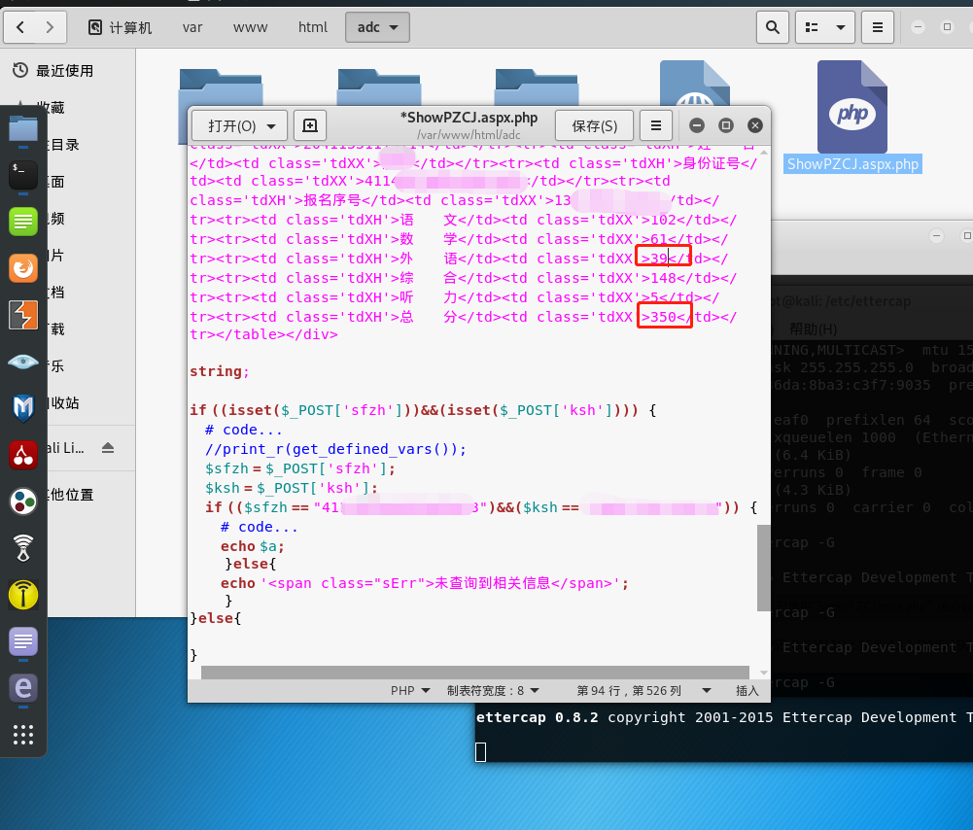Open the yellow round wireless dock icon

click(23, 594)
